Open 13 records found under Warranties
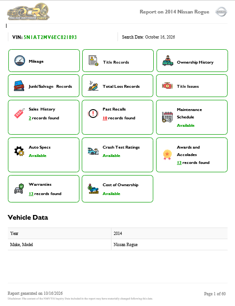The width and height of the screenshot is (235, 306). [45, 194]
